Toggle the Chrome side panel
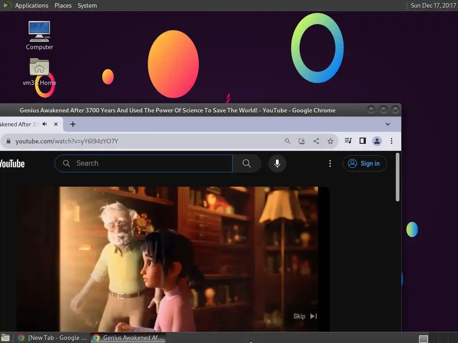This screenshot has height=343, width=458. (x=362, y=141)
